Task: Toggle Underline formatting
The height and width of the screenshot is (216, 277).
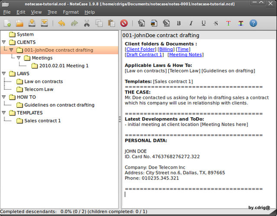Action: point(203,23)
